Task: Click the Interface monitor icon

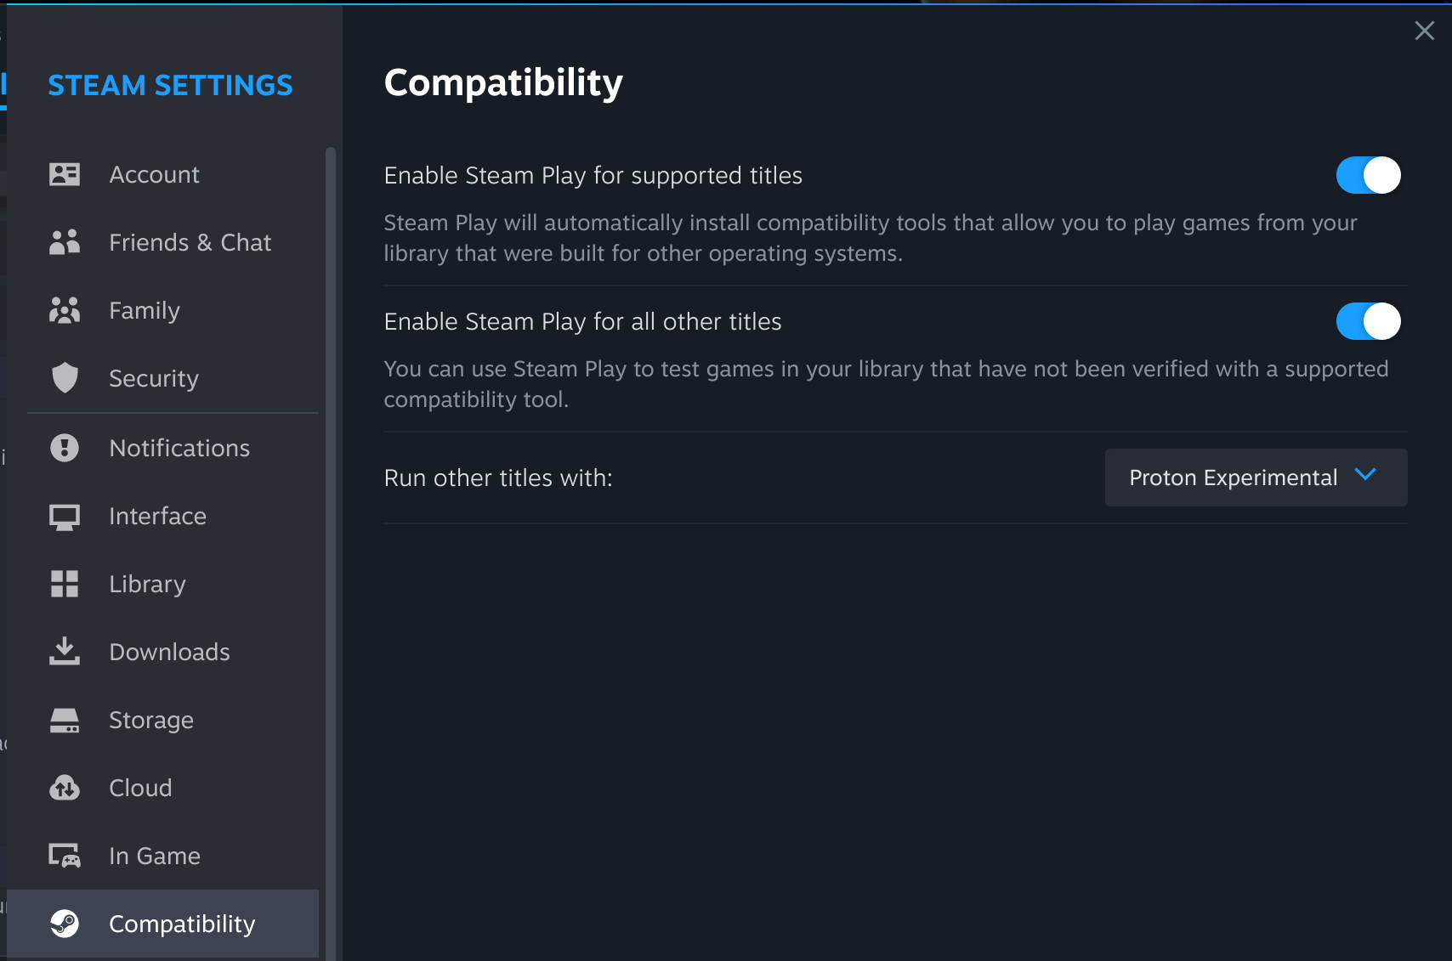Action: click(x=65, y=516)
